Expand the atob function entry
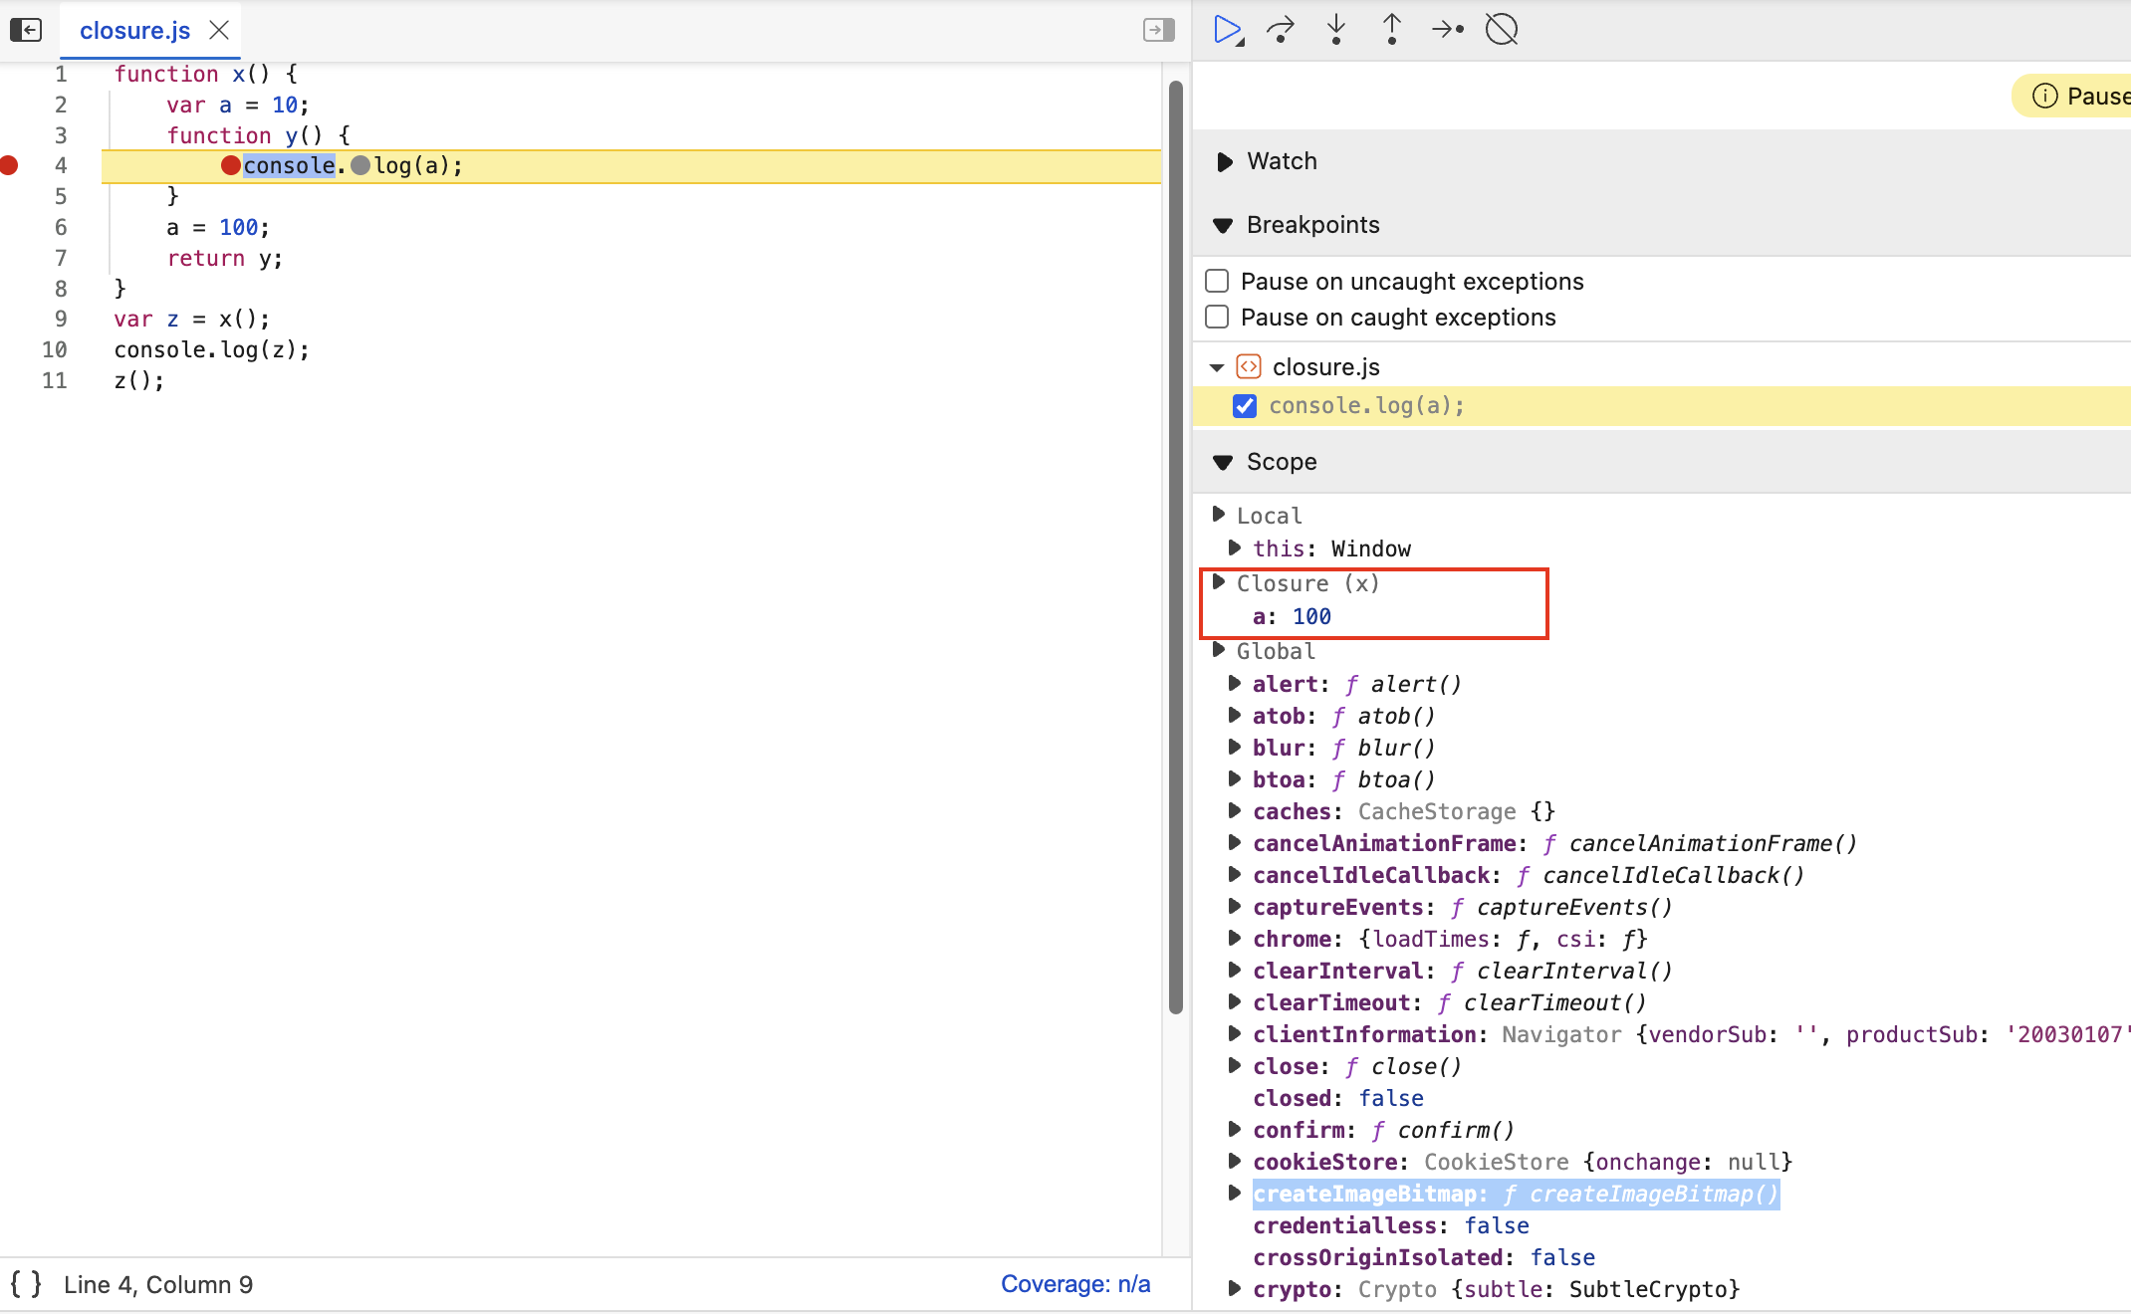 [x=1235, y=715]
